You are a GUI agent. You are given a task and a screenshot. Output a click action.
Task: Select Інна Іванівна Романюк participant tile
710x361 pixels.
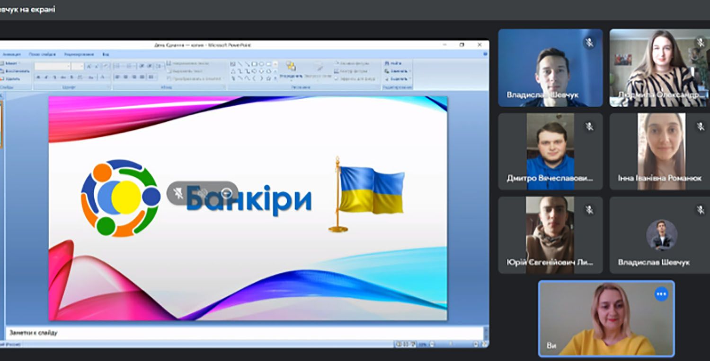tap(660, 151)
